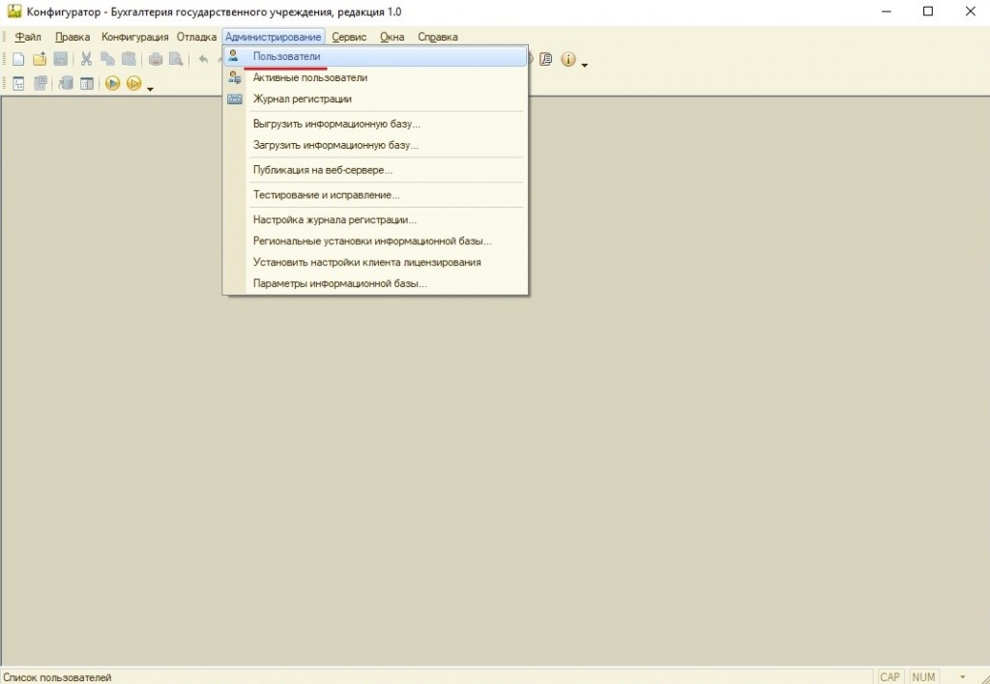Open the Отладка menu
The height and width of the screenshot is (684, 990).
pos(196,37)
